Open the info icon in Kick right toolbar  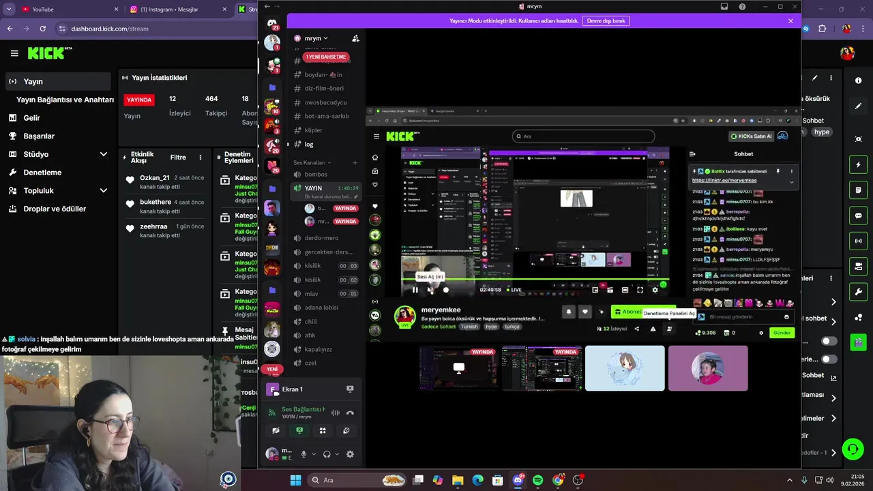pyautogui.click(x=858, y=80)
